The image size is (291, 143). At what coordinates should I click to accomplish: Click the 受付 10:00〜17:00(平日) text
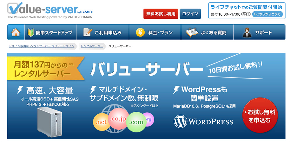(x=231, y=14)
